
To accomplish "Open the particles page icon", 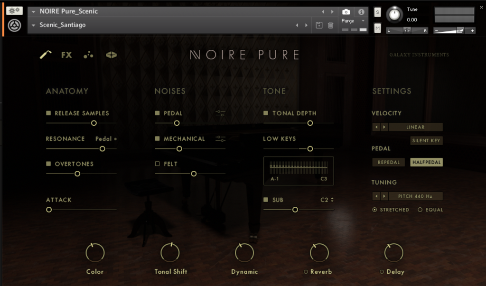I will tap(88, 55).
